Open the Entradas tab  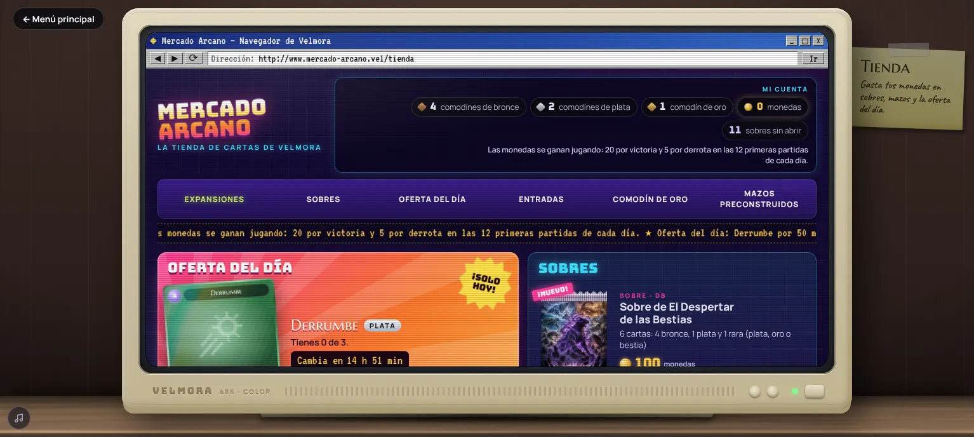(542, 199)
